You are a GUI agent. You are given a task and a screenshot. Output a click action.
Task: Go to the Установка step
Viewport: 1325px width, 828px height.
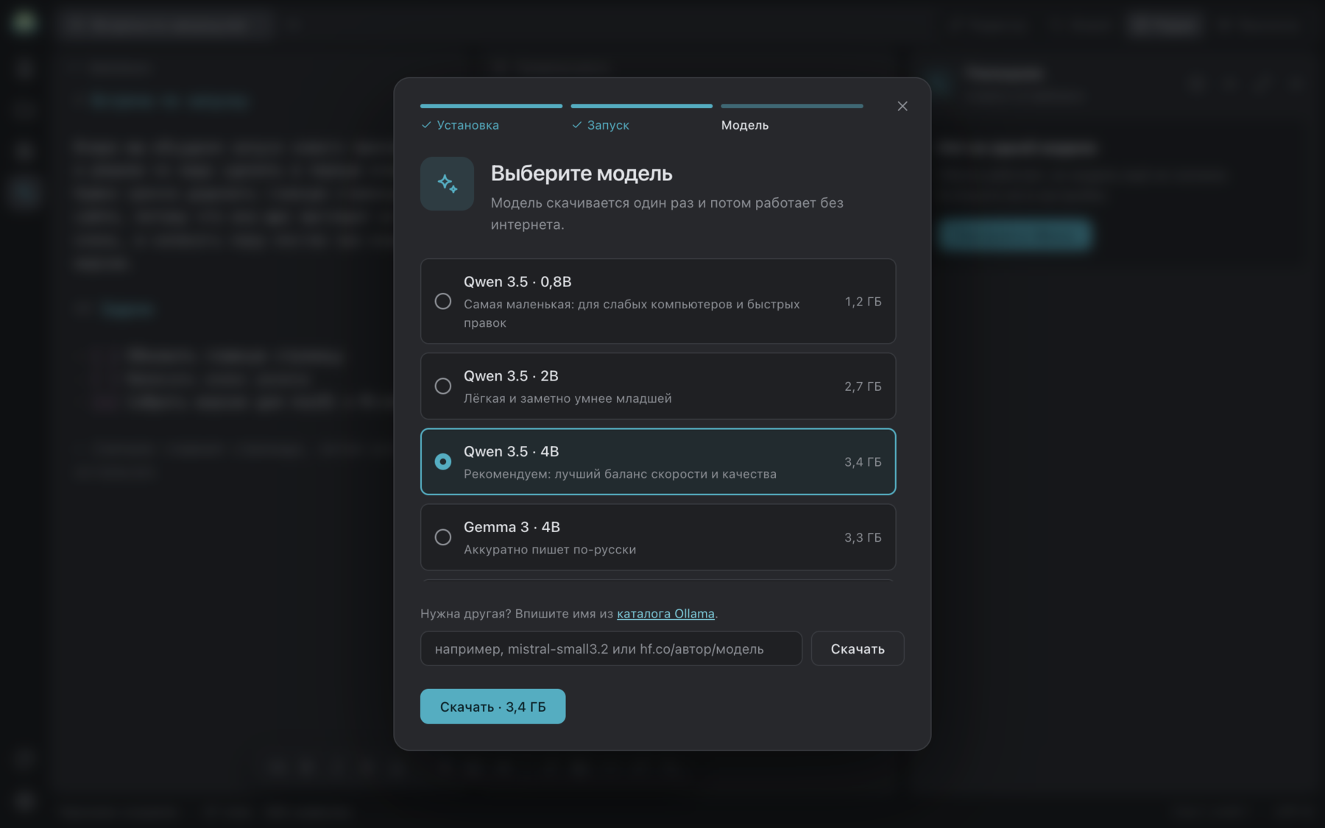pos(460,125)
